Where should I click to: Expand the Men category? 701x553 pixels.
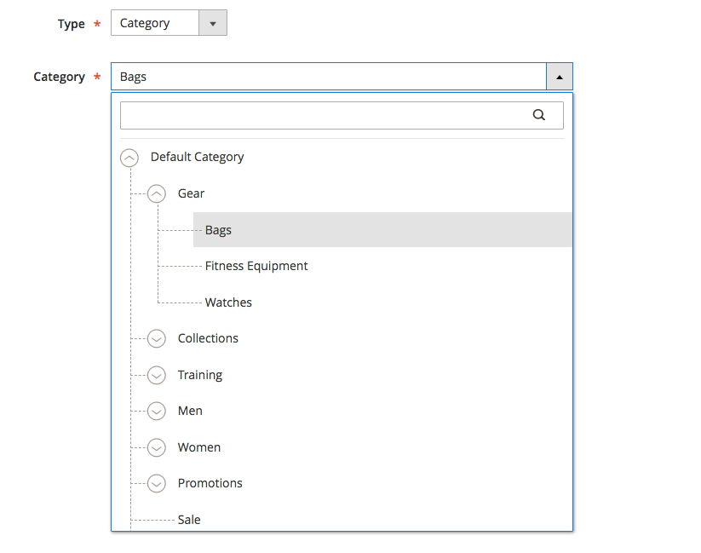[x=157, y=412]
